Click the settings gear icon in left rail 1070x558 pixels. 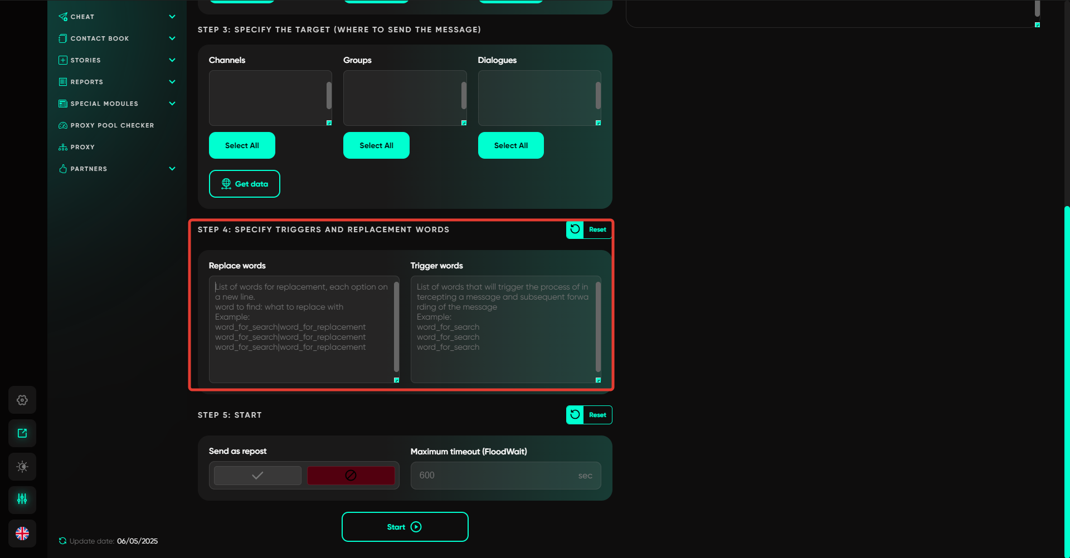(22, 400)
